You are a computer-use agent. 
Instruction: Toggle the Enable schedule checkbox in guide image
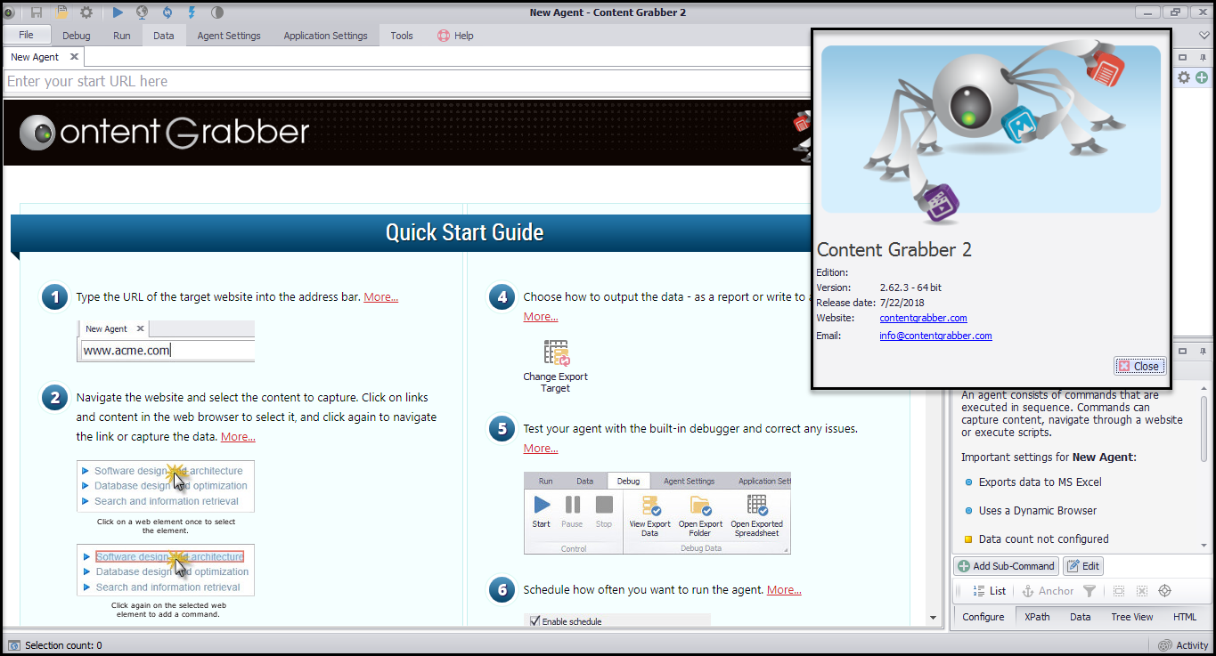click(x=535, y=621)
